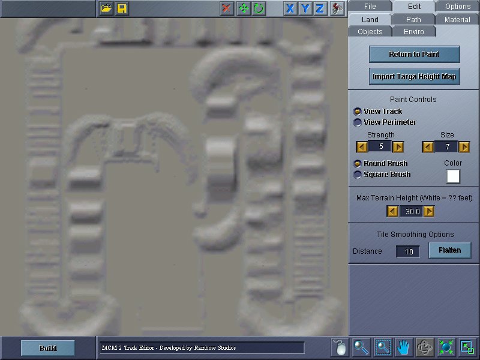Select the Land sub-tab
This screenshot has width=480, height=360.
click(370, 19)
